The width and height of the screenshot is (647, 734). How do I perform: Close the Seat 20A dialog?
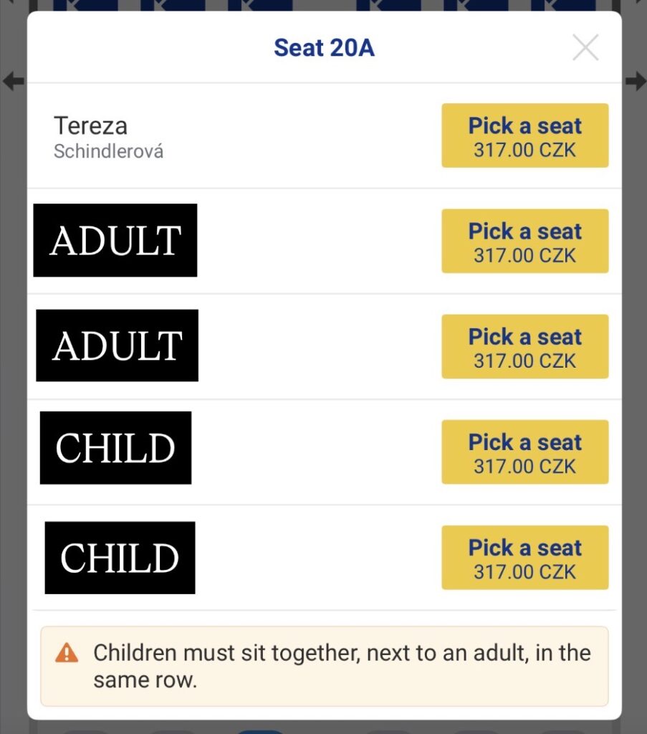(585, 48)
